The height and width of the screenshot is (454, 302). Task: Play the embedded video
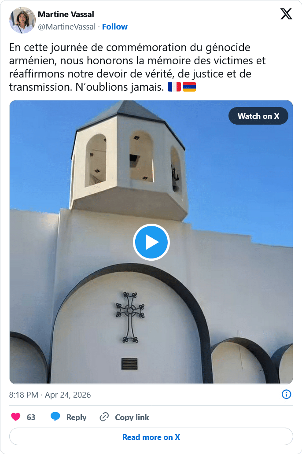click(151, 242)
